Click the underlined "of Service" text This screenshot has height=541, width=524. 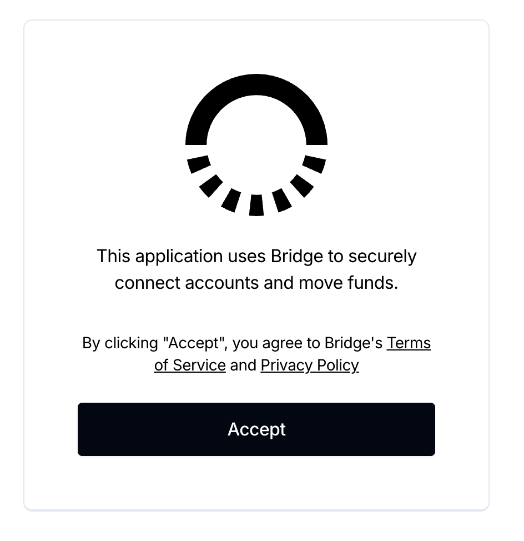[x=190, y=365]
